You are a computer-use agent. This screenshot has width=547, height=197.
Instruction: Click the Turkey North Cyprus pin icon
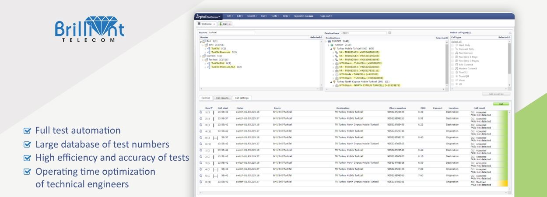tap(334, 82)
